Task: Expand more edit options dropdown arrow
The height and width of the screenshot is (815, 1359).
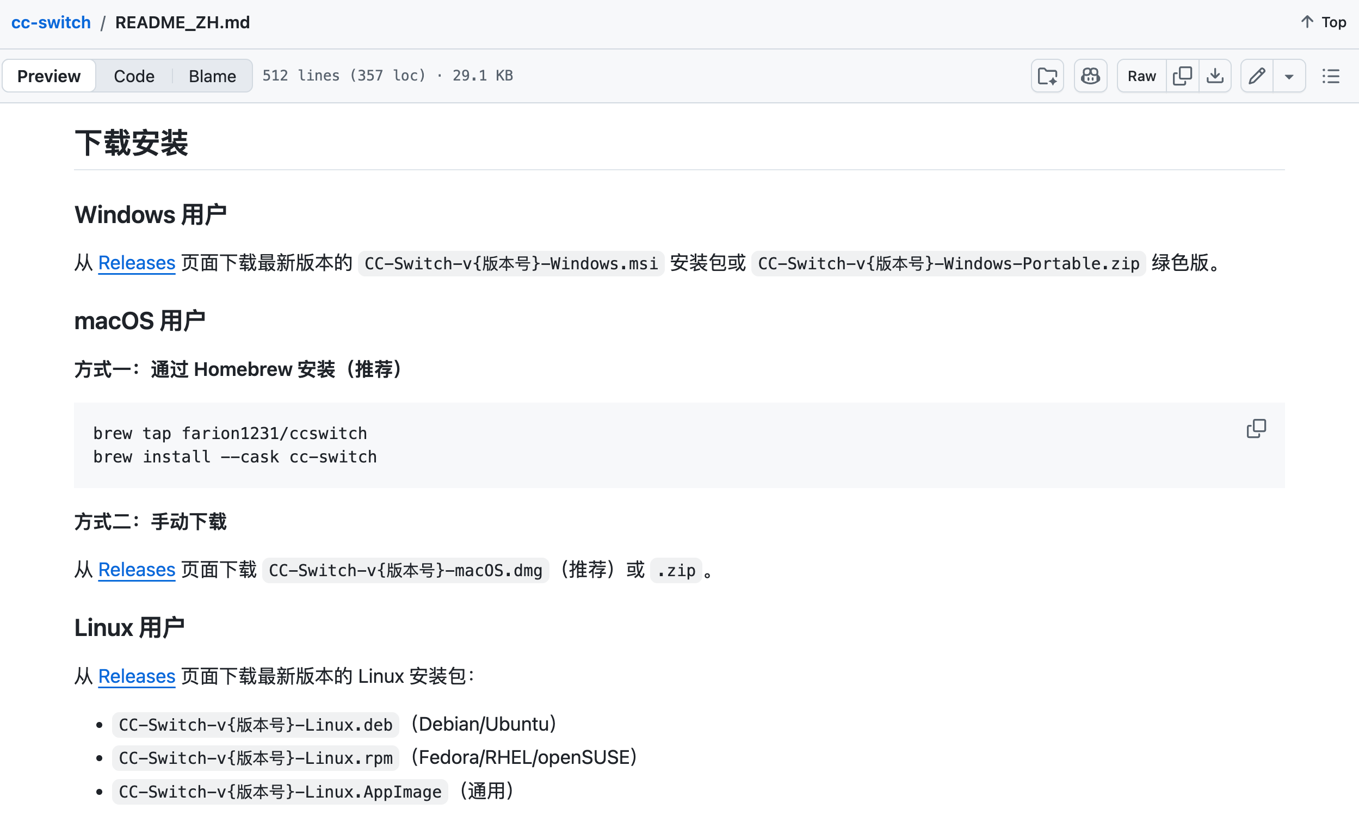Action: coord(1289,76)
